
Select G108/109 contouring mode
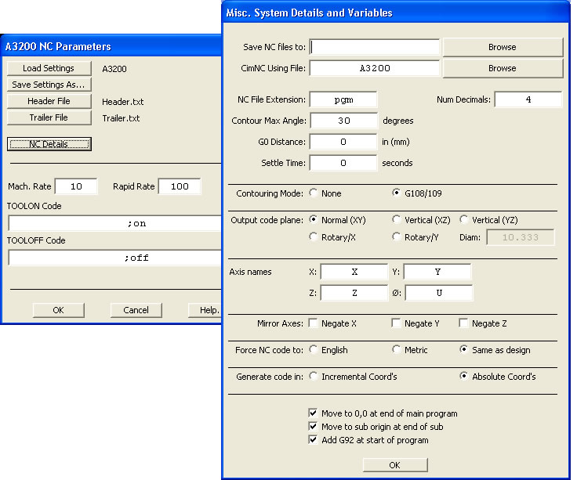tap(417, 193)
